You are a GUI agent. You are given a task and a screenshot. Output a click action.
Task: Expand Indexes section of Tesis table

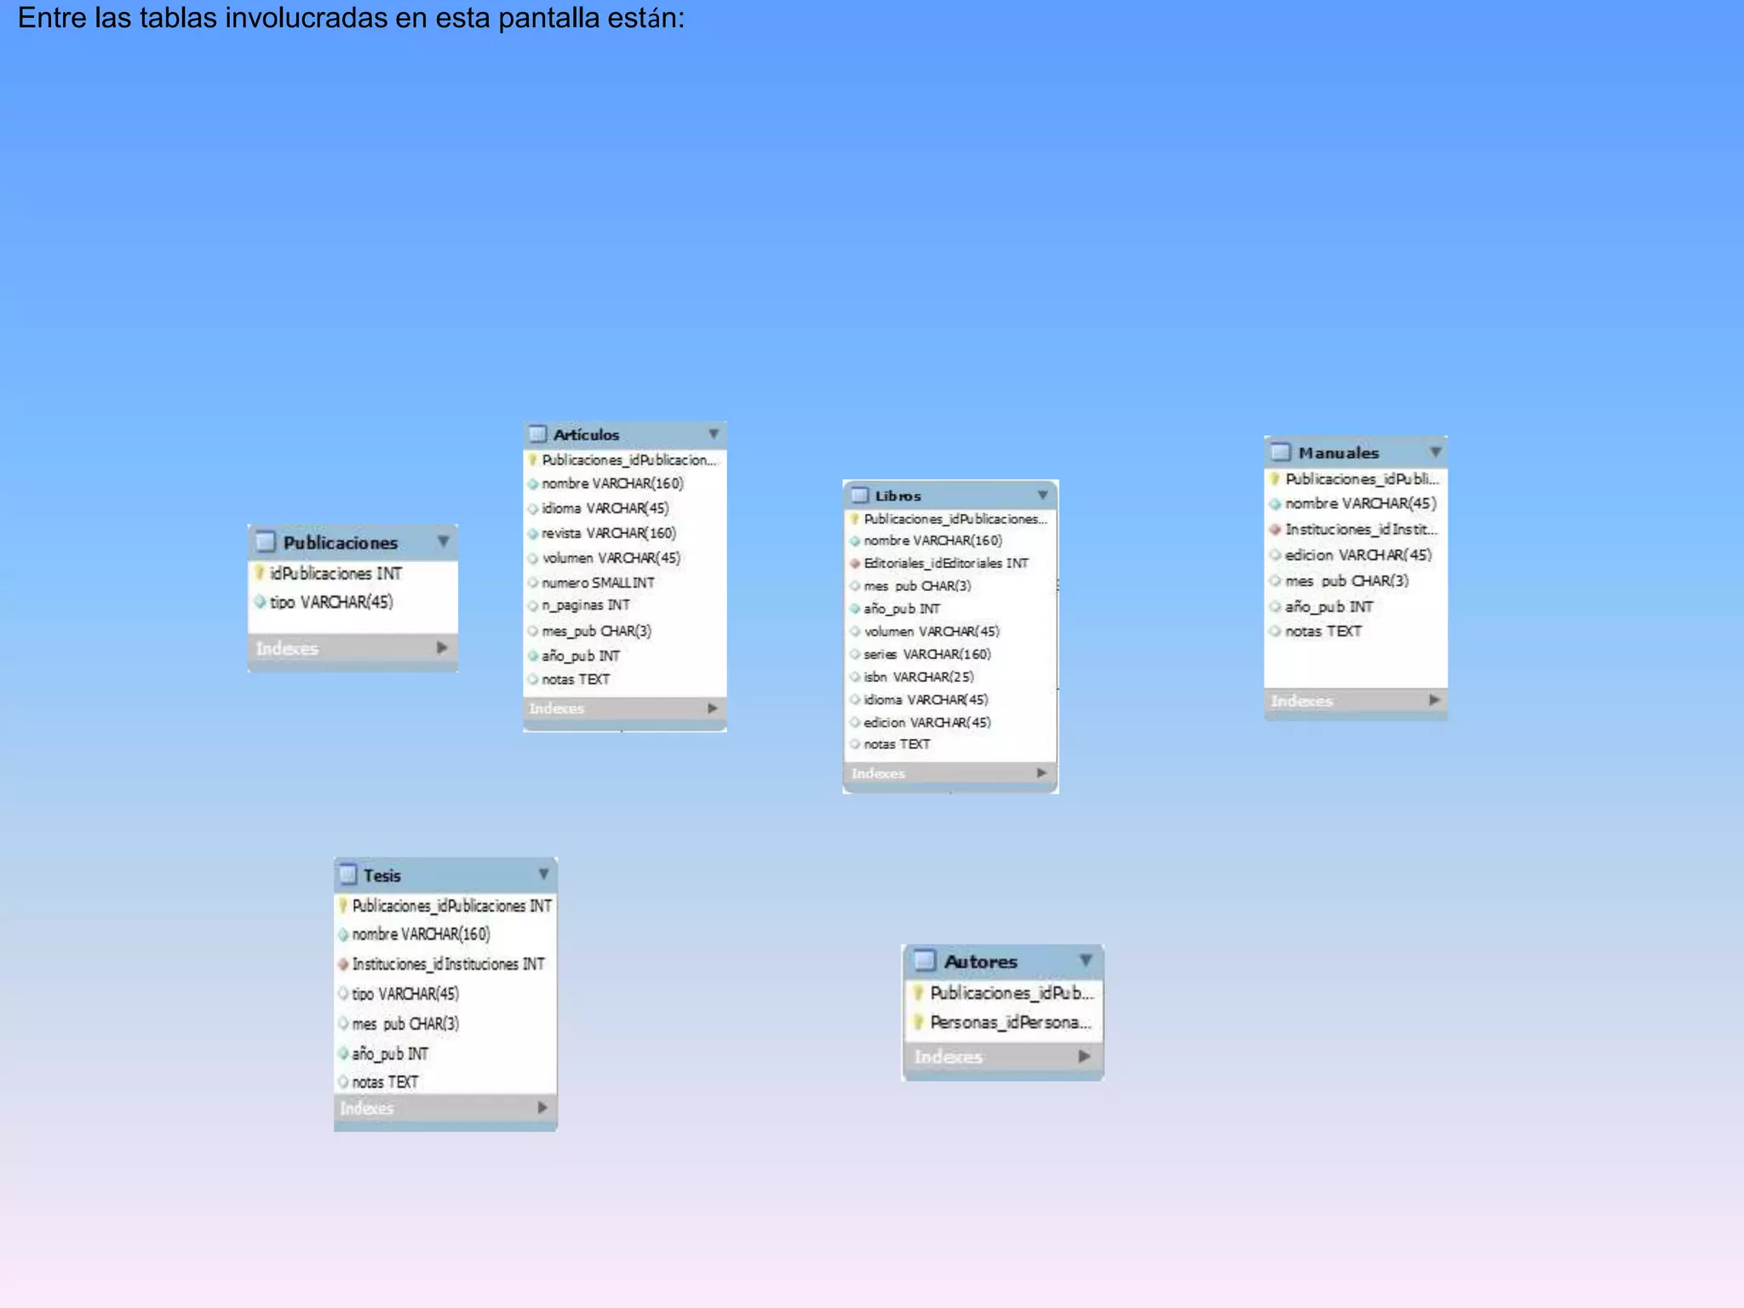pyautogui.click(x=542, y=1108)
